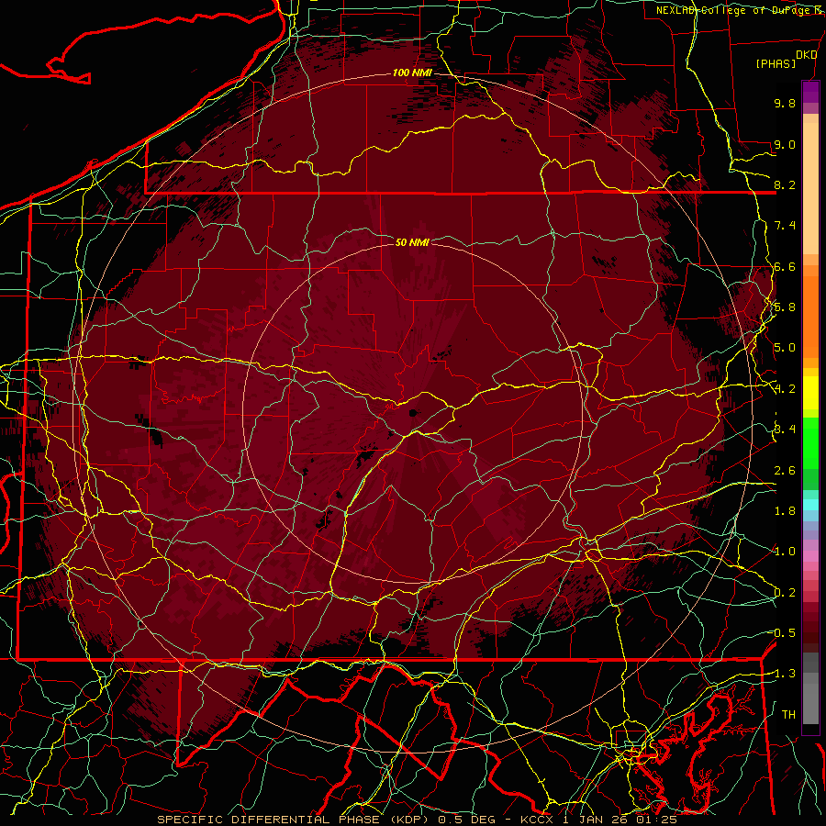This screenshot has width=826, height=826.
Task: Click the [PHAS] label near the scale
Action: (776, 63)
